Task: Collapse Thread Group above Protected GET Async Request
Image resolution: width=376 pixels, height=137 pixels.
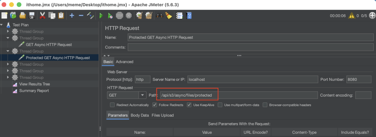Action: [8, 51]
